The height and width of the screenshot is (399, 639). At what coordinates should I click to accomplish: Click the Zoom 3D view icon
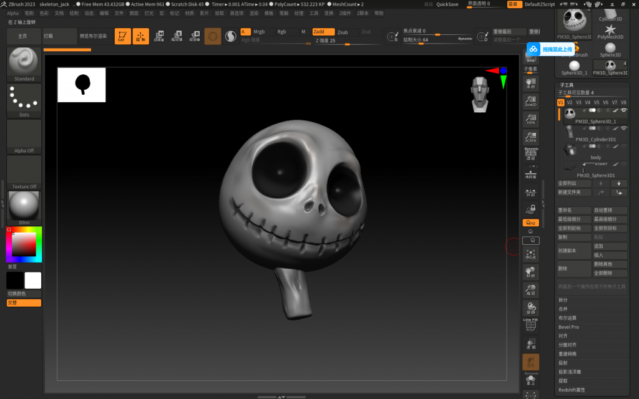coord(530,291)
